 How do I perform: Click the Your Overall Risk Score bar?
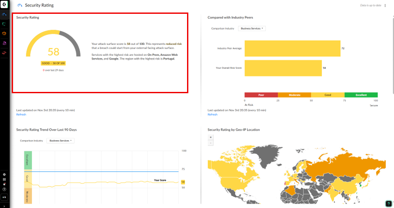click(x=283, y=68)
